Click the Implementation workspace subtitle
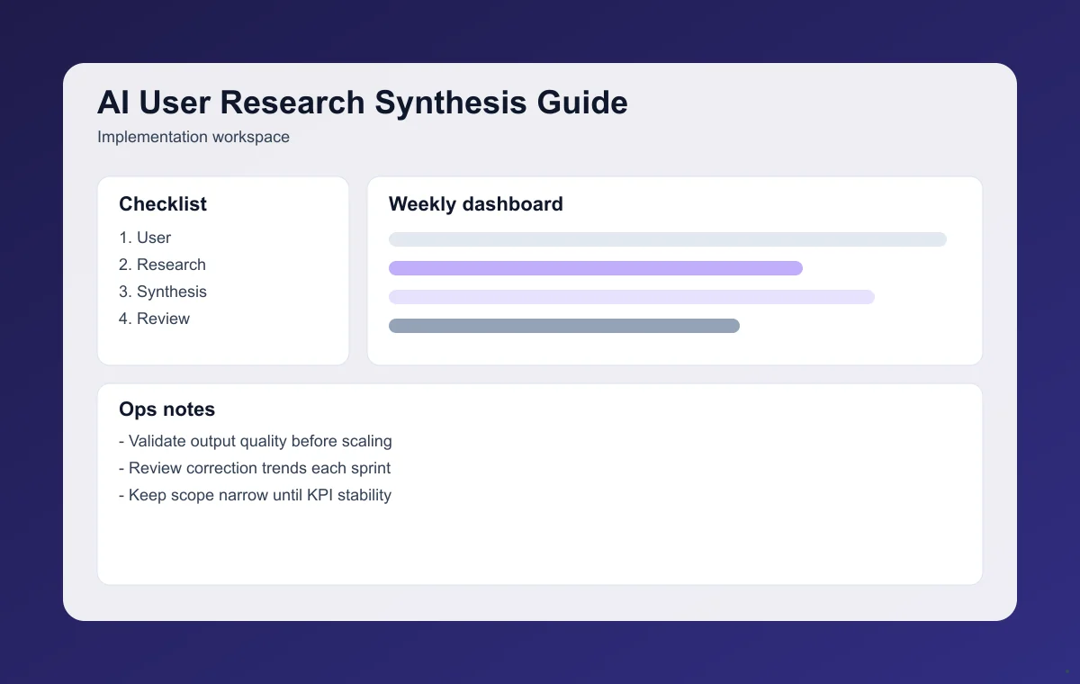 point(193,137)
